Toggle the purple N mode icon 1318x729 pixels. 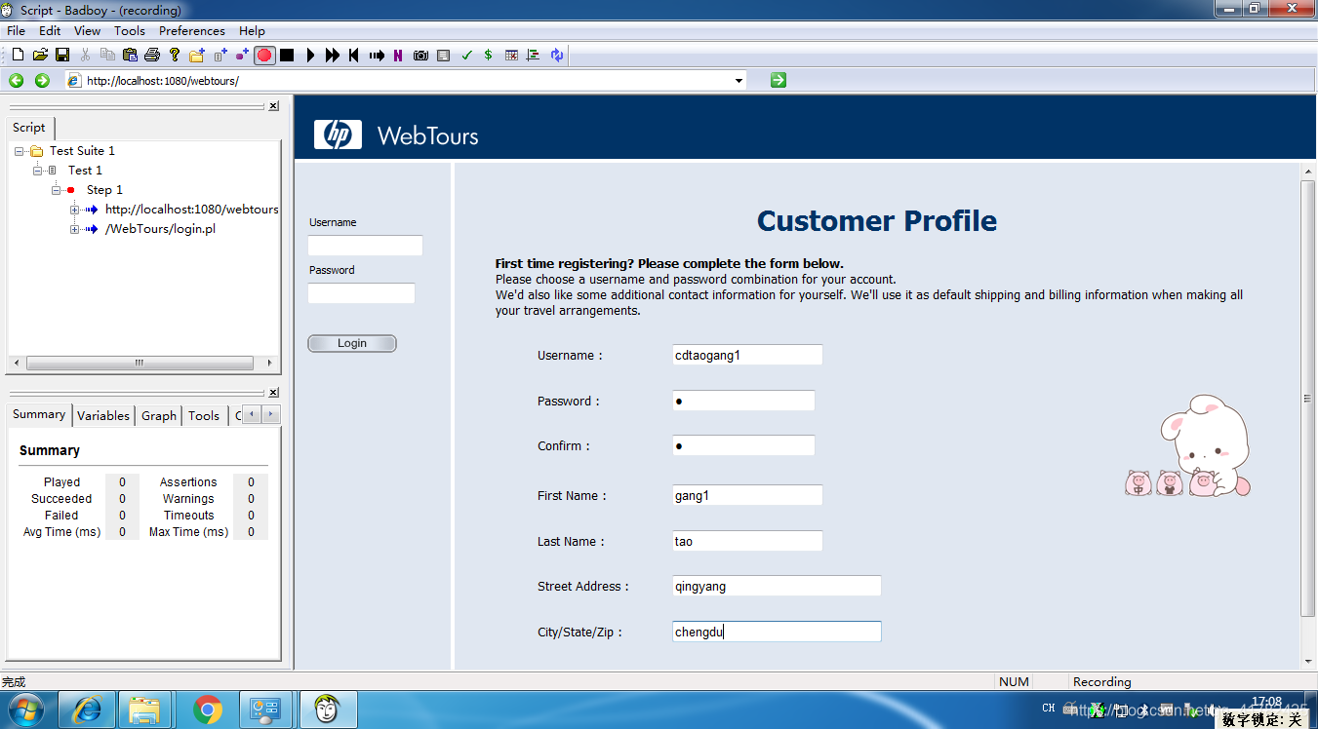[x=398, y=56]
